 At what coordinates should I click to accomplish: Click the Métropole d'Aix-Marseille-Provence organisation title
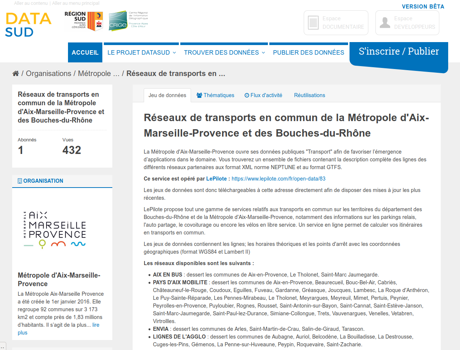(x=59, y=279)
